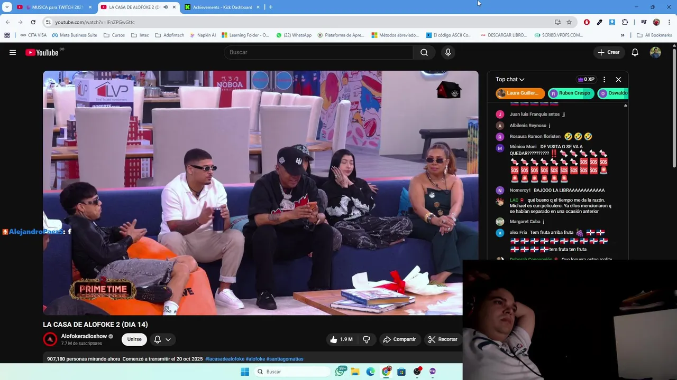Viewport: 677px width, 380px height.
Task: Open Microsoft Edge from the taskbar
Action: 370,372
